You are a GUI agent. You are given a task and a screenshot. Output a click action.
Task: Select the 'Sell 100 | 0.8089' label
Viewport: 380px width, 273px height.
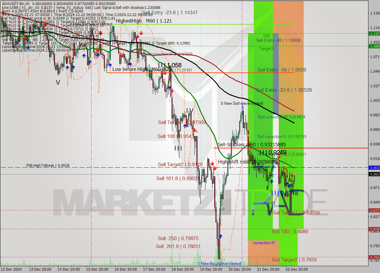click(290, 231)
